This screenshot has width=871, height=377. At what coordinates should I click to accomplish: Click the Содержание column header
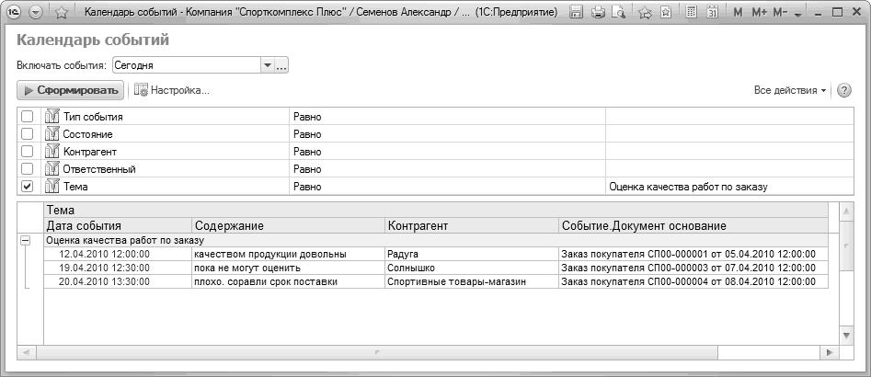click(x=288, y=226)
